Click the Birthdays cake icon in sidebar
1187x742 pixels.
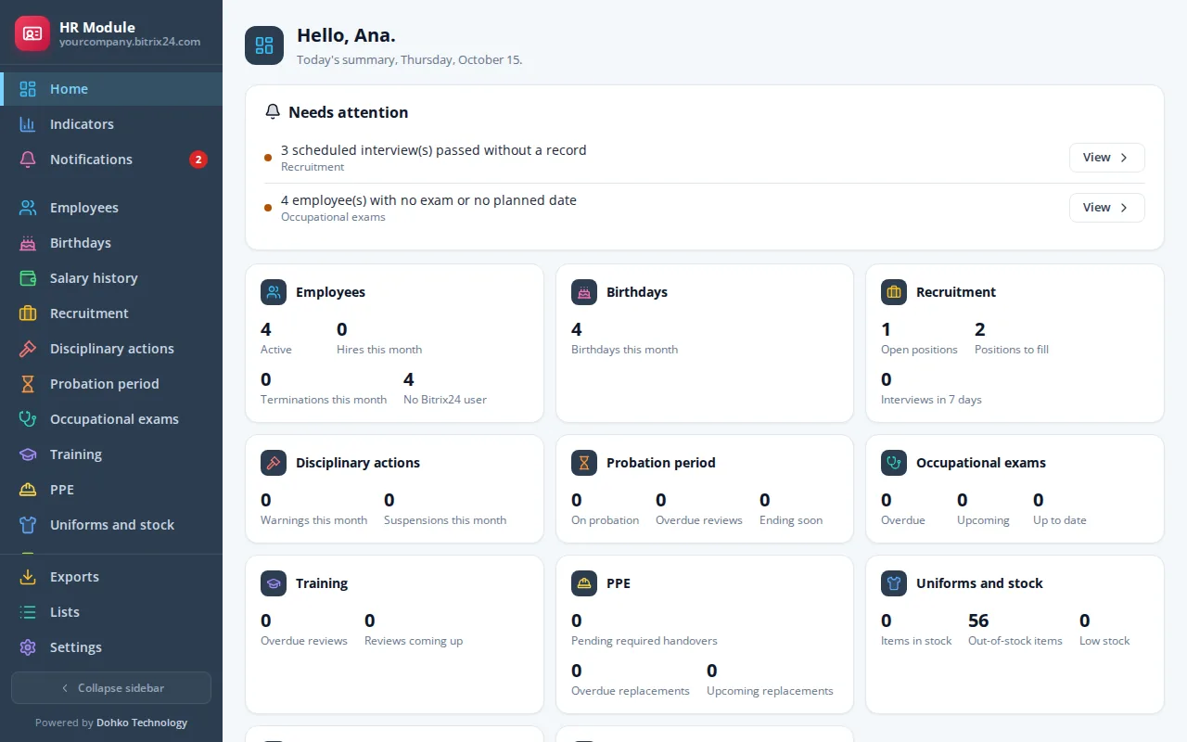pos(28,243)
